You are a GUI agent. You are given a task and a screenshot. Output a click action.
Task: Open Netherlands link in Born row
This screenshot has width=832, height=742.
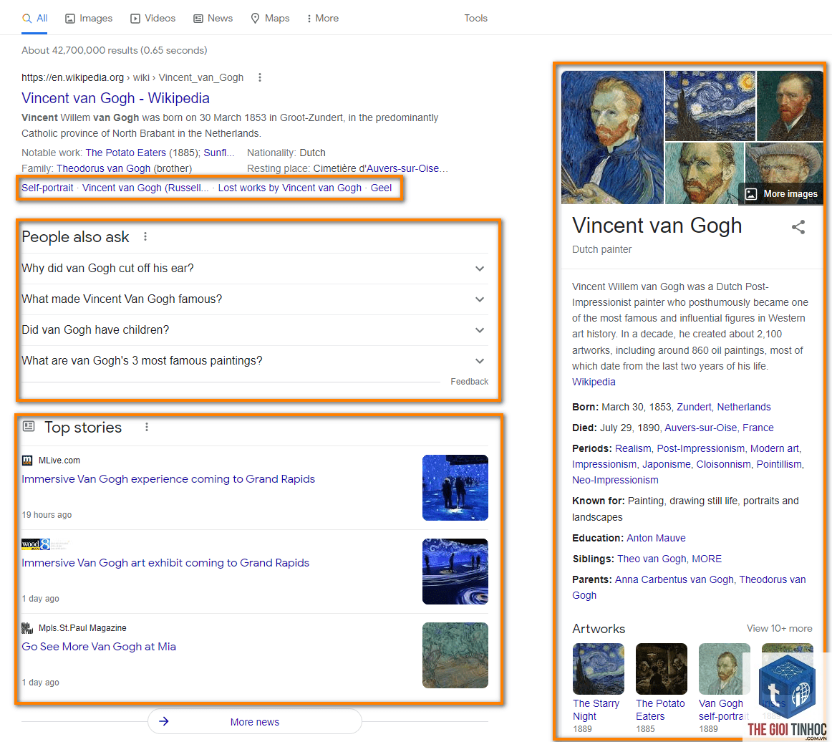(x=743, y=407)
